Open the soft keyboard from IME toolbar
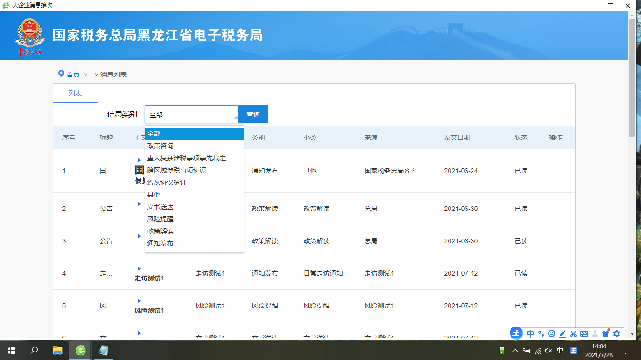Screen dimensions: 641x360 pyautogui.click(x=584, y=334)
